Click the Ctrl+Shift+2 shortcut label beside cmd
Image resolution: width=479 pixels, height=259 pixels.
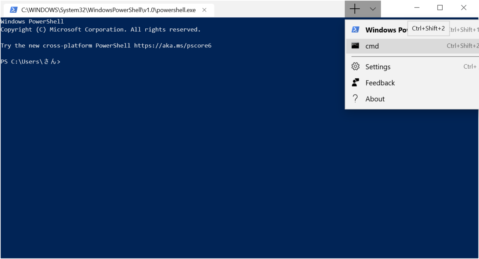point(463,46)
